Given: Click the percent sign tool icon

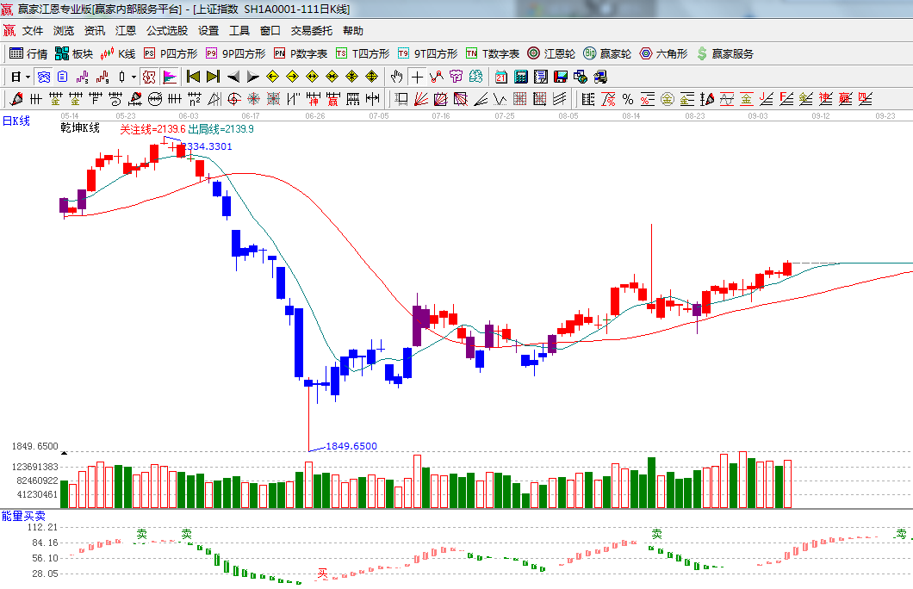Looking at the screenshot, I should [627, 98].
